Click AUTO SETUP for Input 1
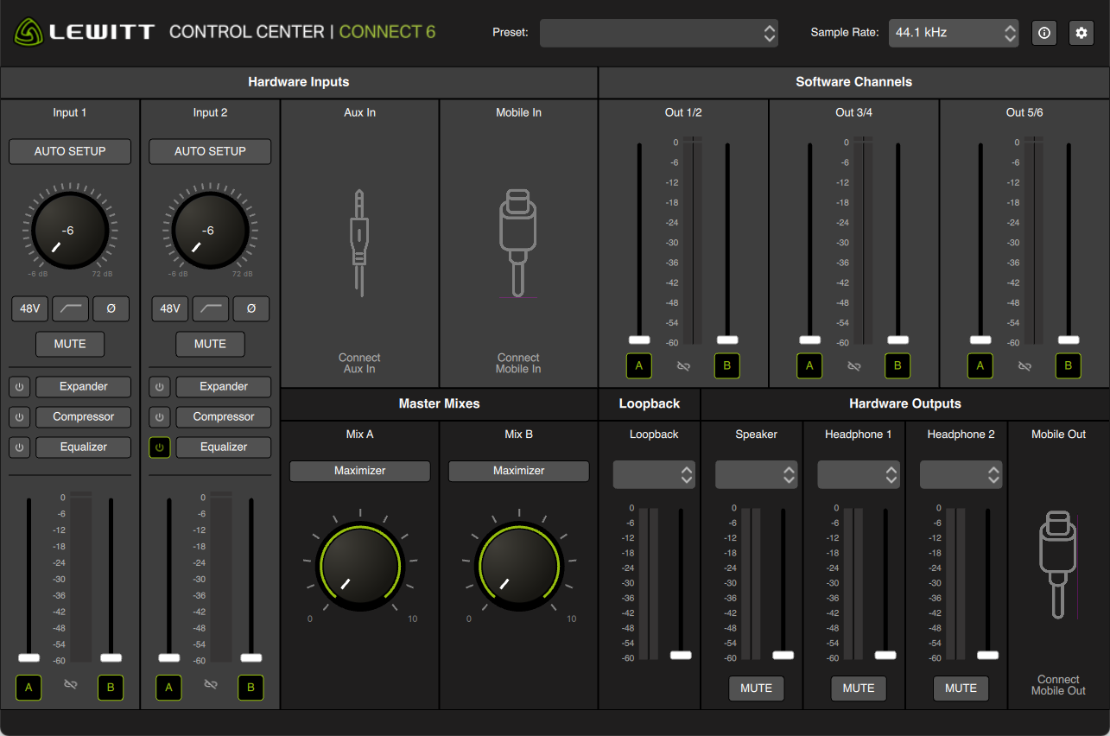1110x736 pixels. click(70, 151)
